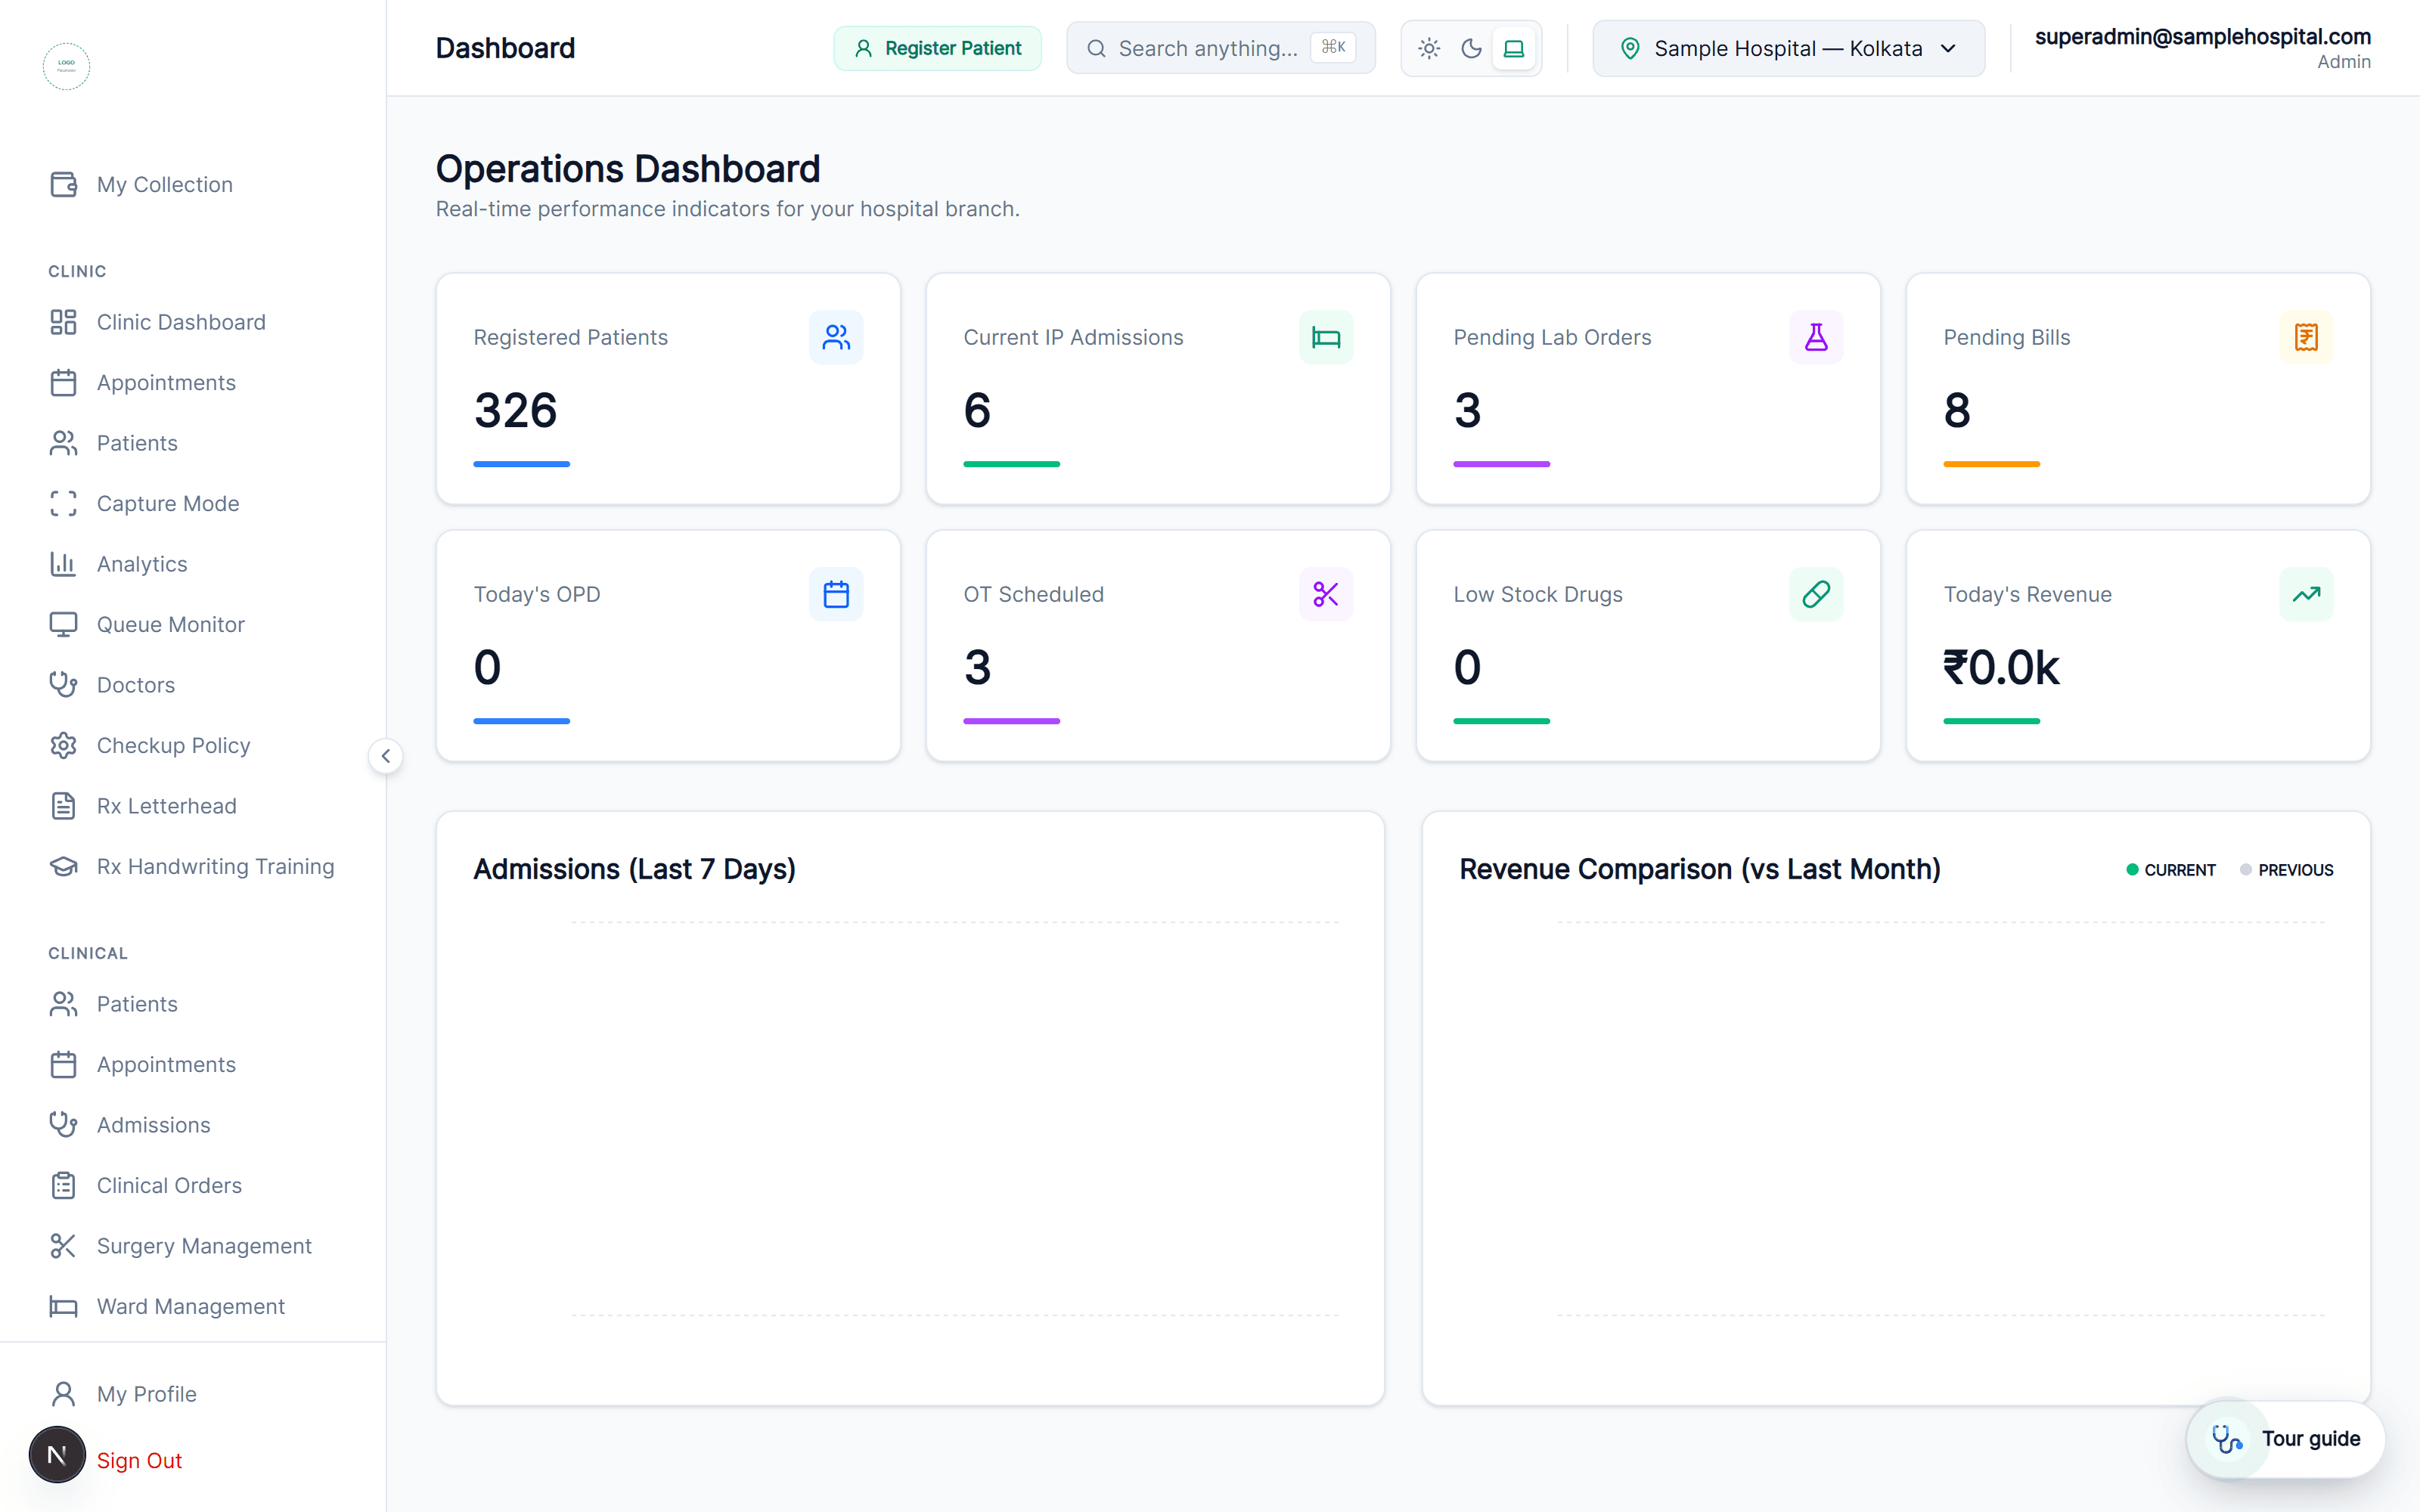Click the Clinical Orders clipboard icon
This screenshot has height=1512, width=2420.
(x=64, y=1185)
